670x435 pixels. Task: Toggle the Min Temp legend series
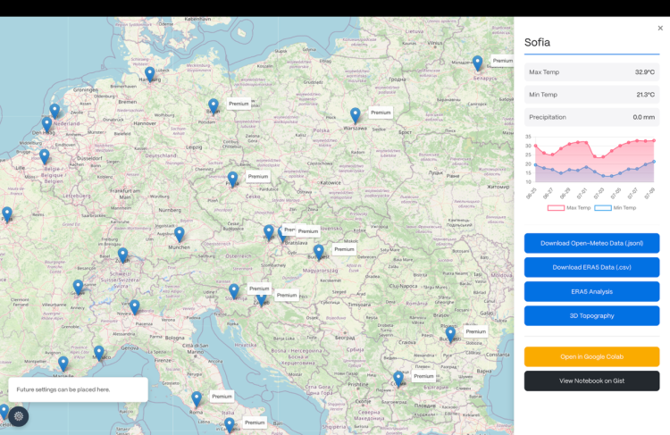[x=616, y=208]
